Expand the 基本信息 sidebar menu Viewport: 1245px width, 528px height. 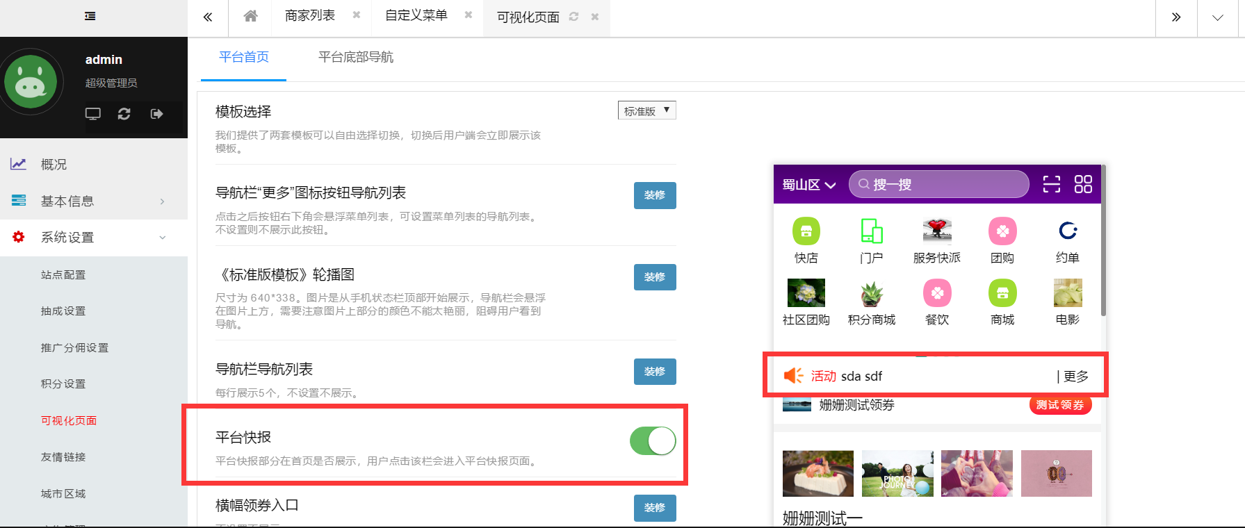[94, 201]
